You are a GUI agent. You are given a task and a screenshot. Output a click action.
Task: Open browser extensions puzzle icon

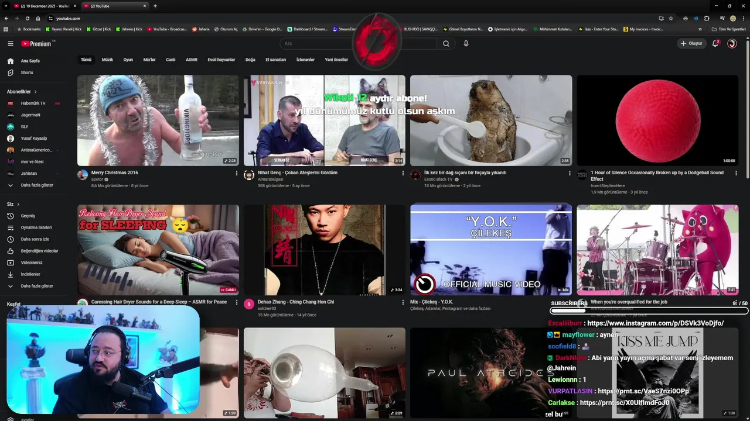tap(707, 18)
